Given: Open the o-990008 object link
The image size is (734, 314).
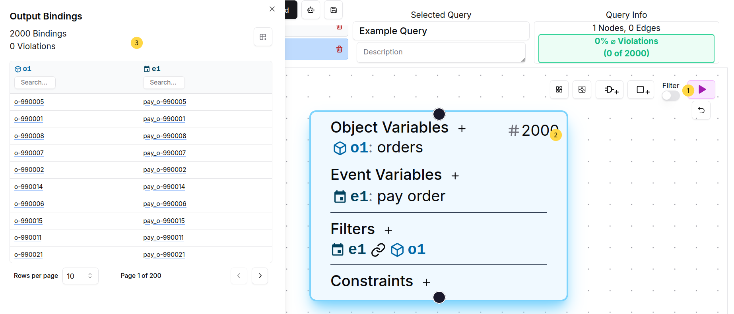Looking at the screenshot, I should [x=29, y=136].
